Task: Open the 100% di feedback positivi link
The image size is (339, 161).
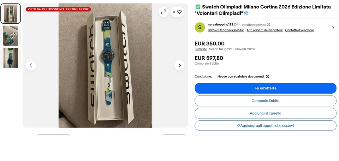Action: (x=226, y=30)
